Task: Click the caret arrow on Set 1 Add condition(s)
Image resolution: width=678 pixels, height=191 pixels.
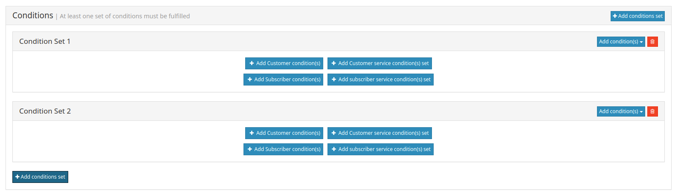Action: point(641,42)
